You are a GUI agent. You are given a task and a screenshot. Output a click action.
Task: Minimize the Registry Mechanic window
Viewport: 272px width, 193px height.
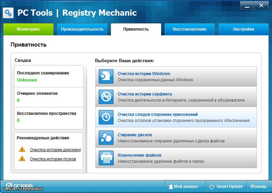tap(247, 5)
